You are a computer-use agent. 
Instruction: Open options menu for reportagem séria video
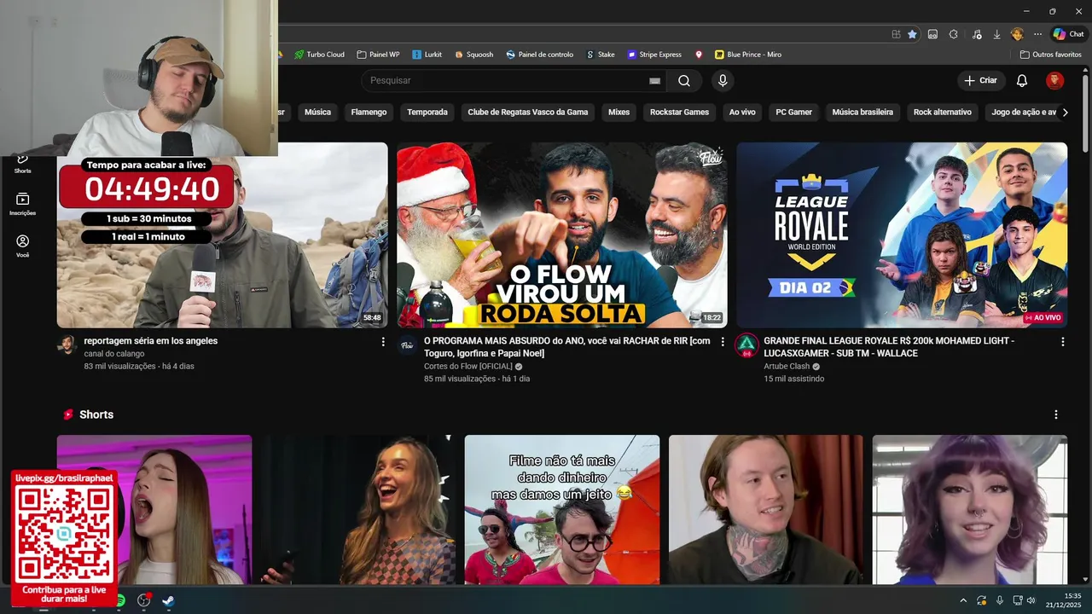click(383, 341)
